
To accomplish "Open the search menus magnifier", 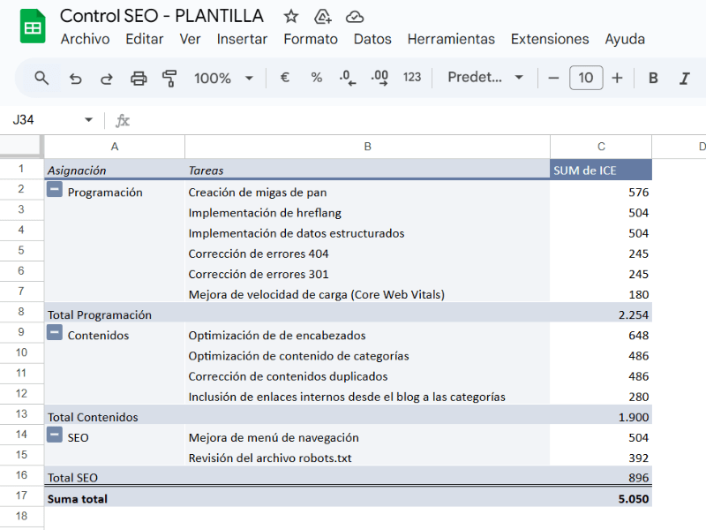I will coord(41,78).
